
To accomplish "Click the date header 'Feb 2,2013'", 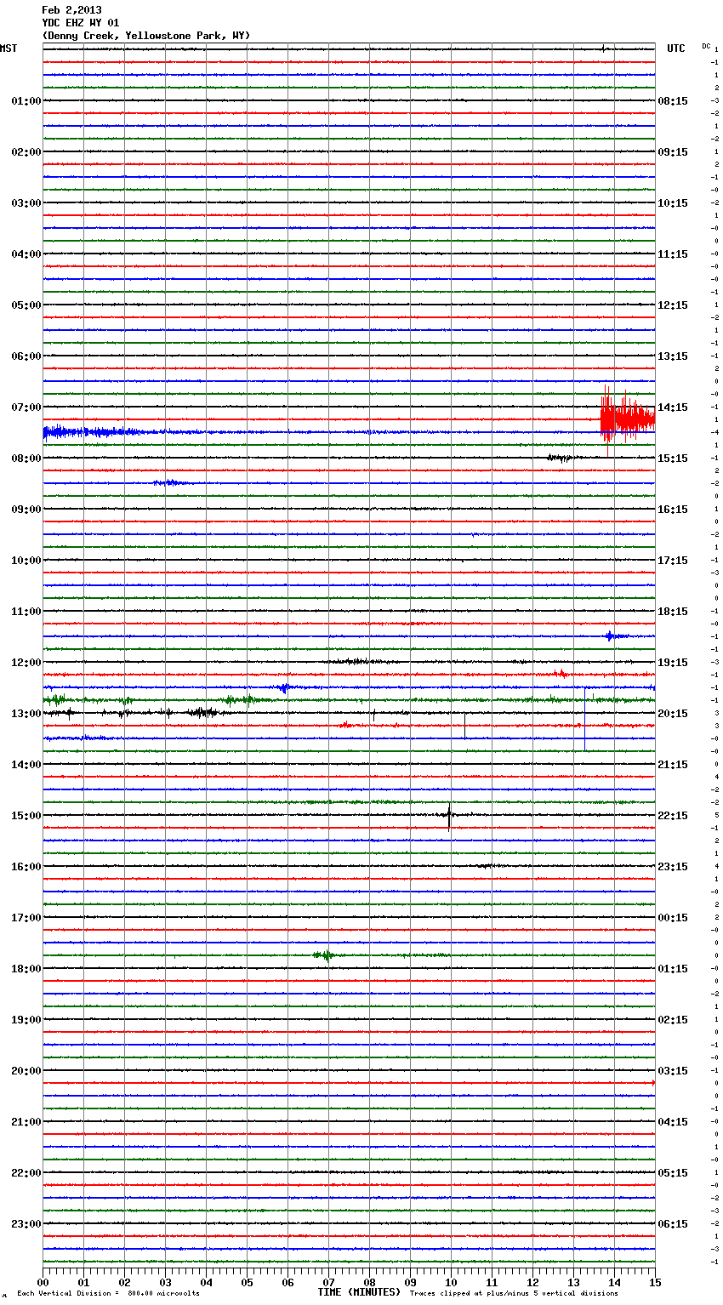I will (71, 10).
